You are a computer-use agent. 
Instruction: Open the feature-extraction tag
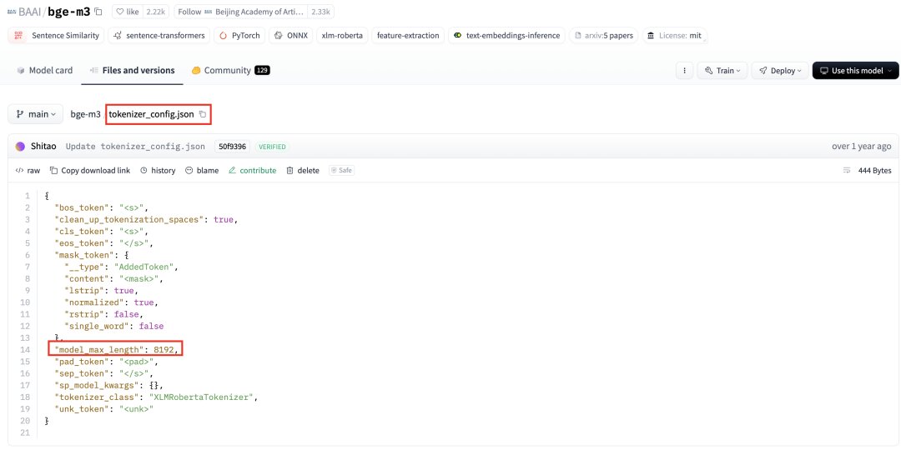(408, 36)
